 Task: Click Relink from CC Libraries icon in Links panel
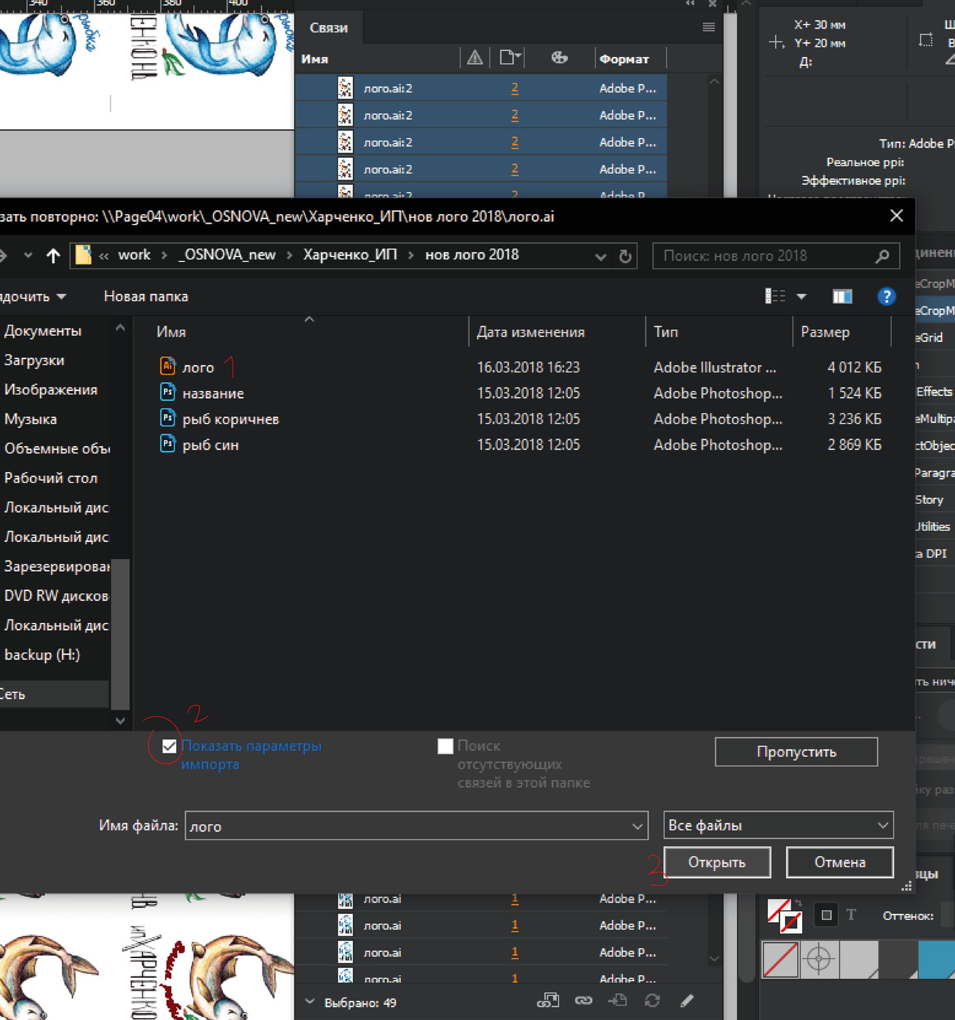(x=548, y=1000)
